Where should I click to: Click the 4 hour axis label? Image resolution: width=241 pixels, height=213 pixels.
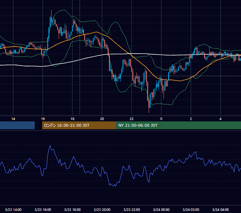(x=220, y=119)
